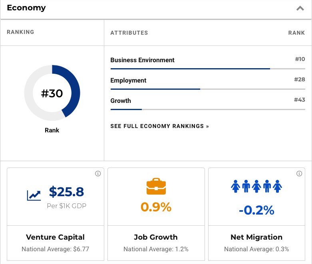312x264 pixels.
Task: Click the orange briefcase Job Growth icon
Action: tap(156, 187)
